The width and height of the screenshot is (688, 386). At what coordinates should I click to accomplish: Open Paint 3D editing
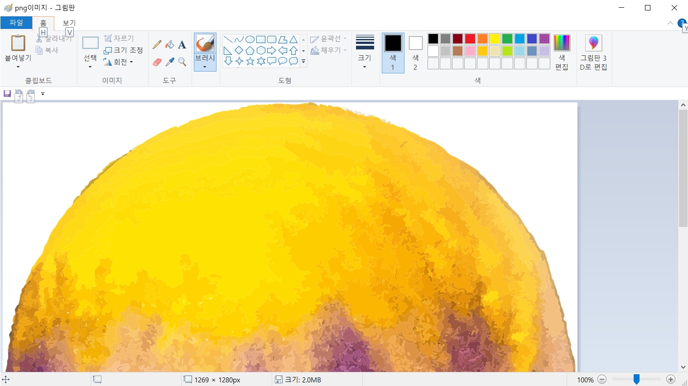click(593, 53)
